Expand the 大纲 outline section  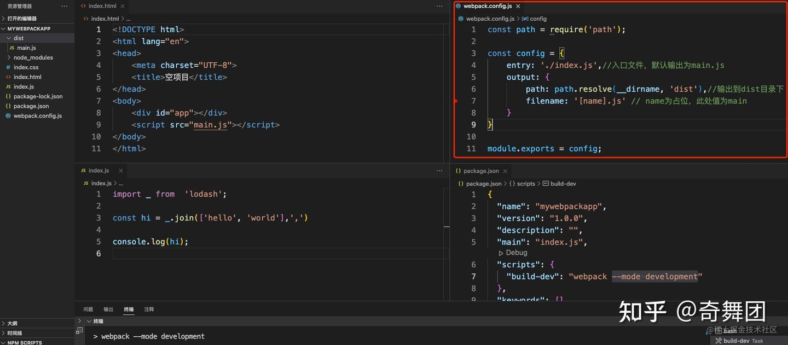(11, 323)
